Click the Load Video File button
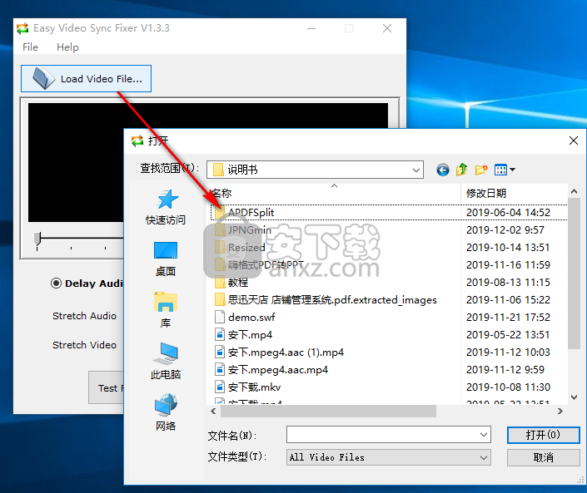The height and width of the screenshot is (493, 587). [x=86, y=78]
